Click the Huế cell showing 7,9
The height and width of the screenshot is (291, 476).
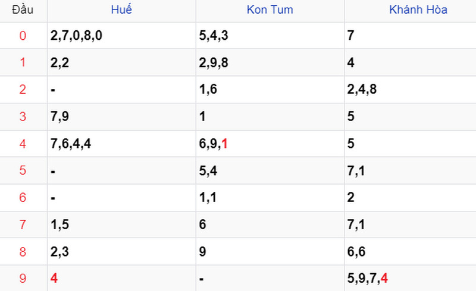(121, 117)
